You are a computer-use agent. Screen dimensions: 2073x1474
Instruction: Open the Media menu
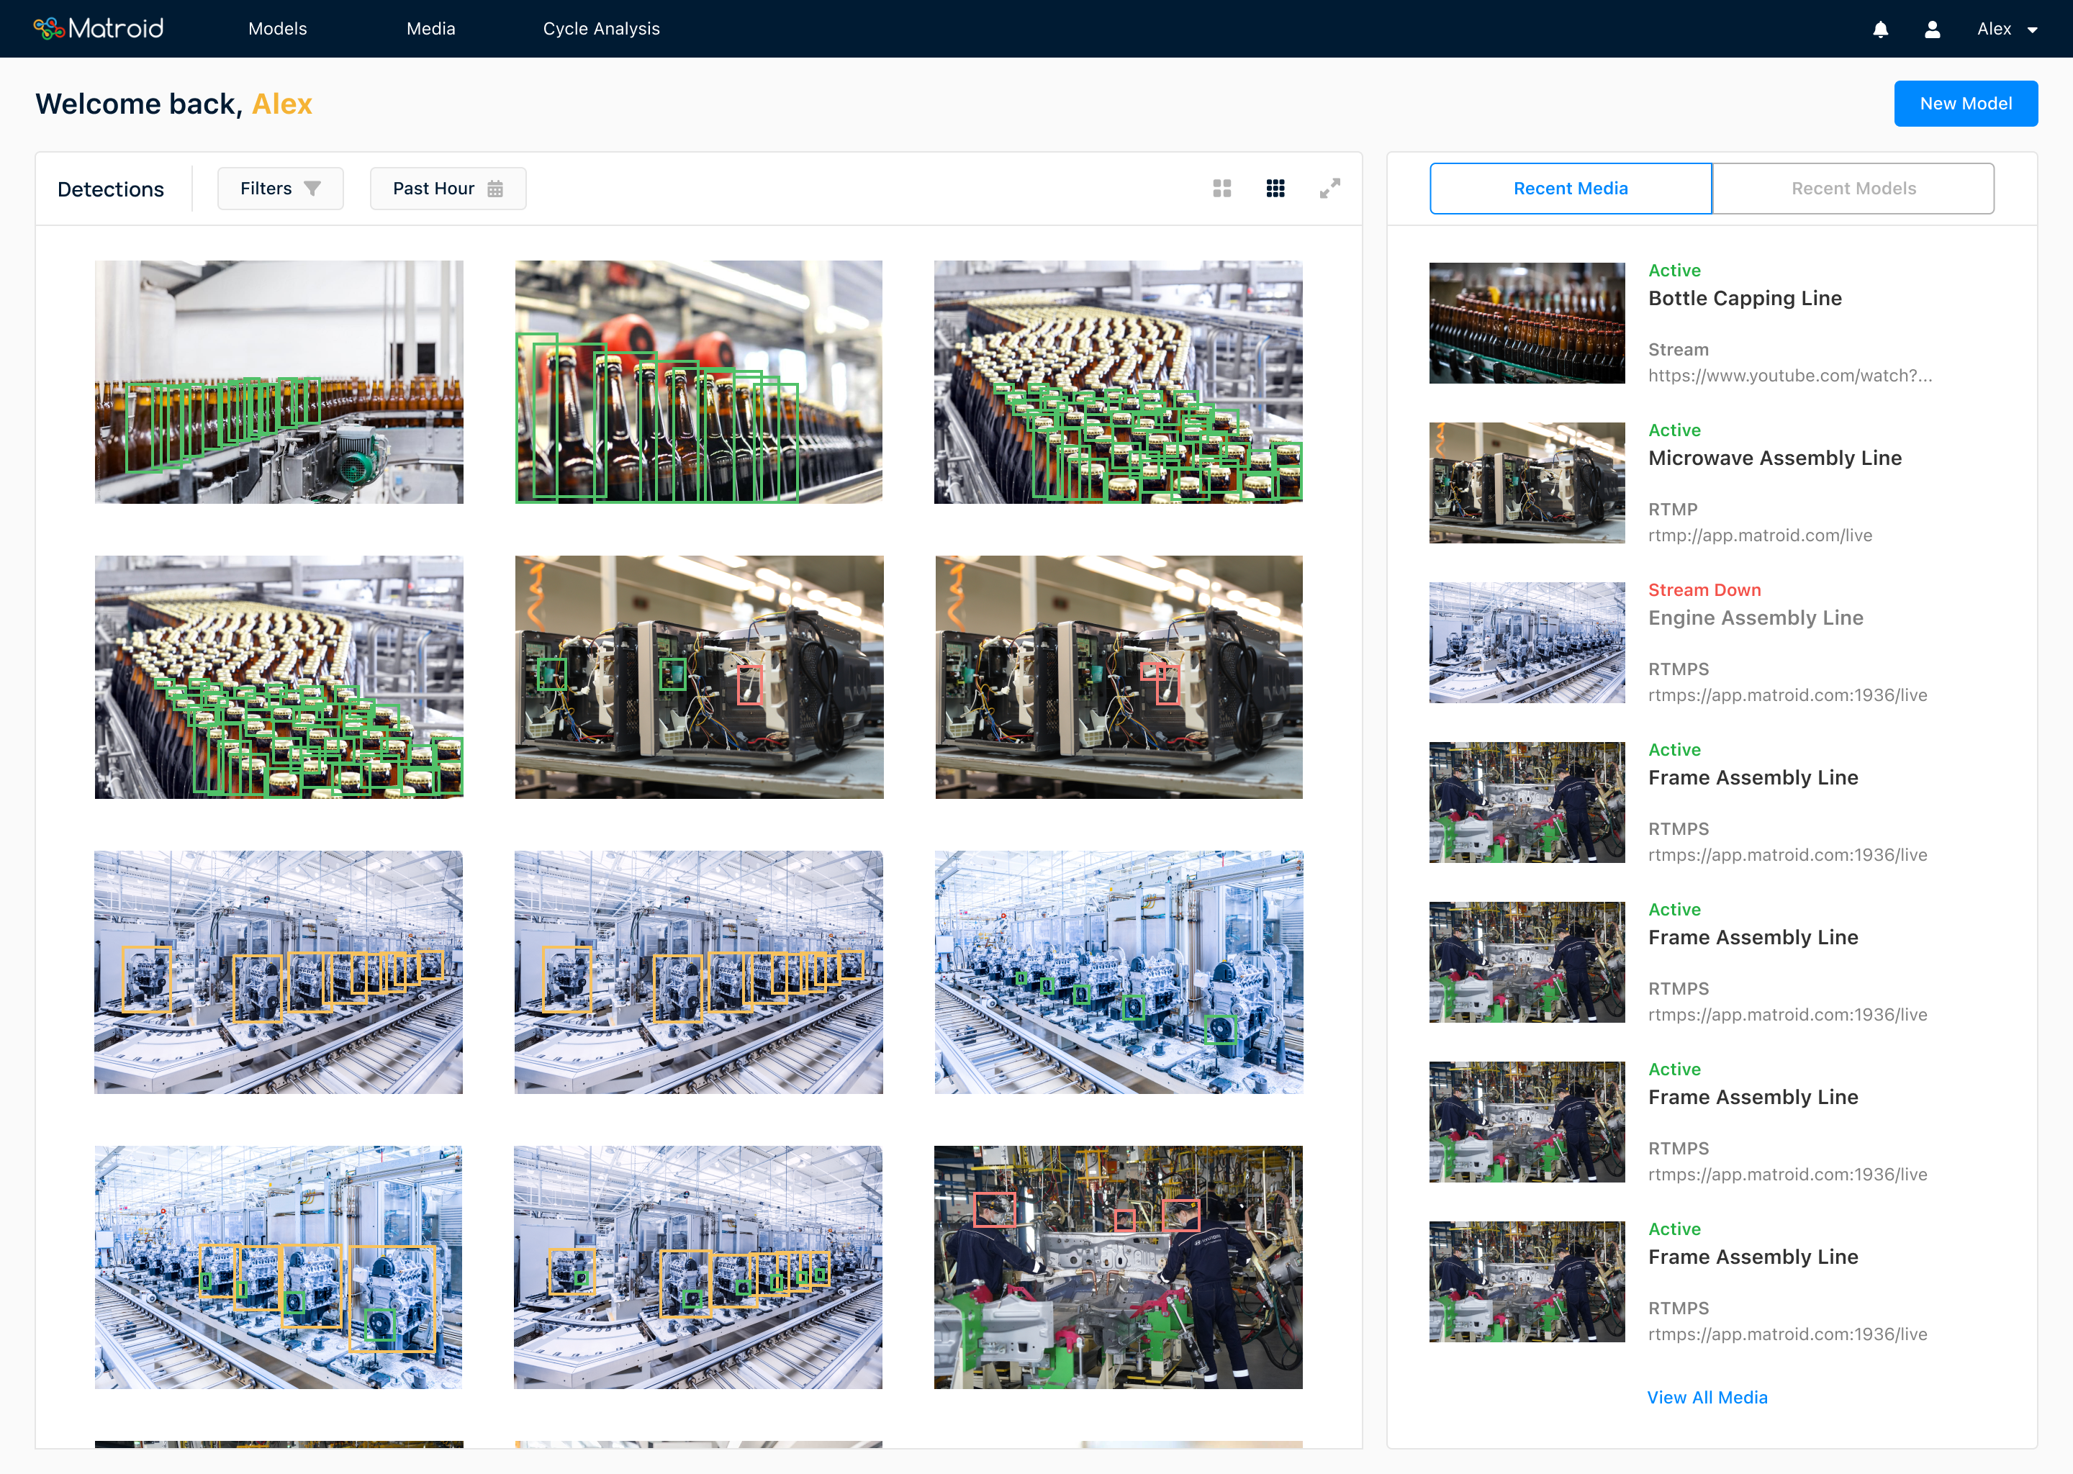coord(430,28)
